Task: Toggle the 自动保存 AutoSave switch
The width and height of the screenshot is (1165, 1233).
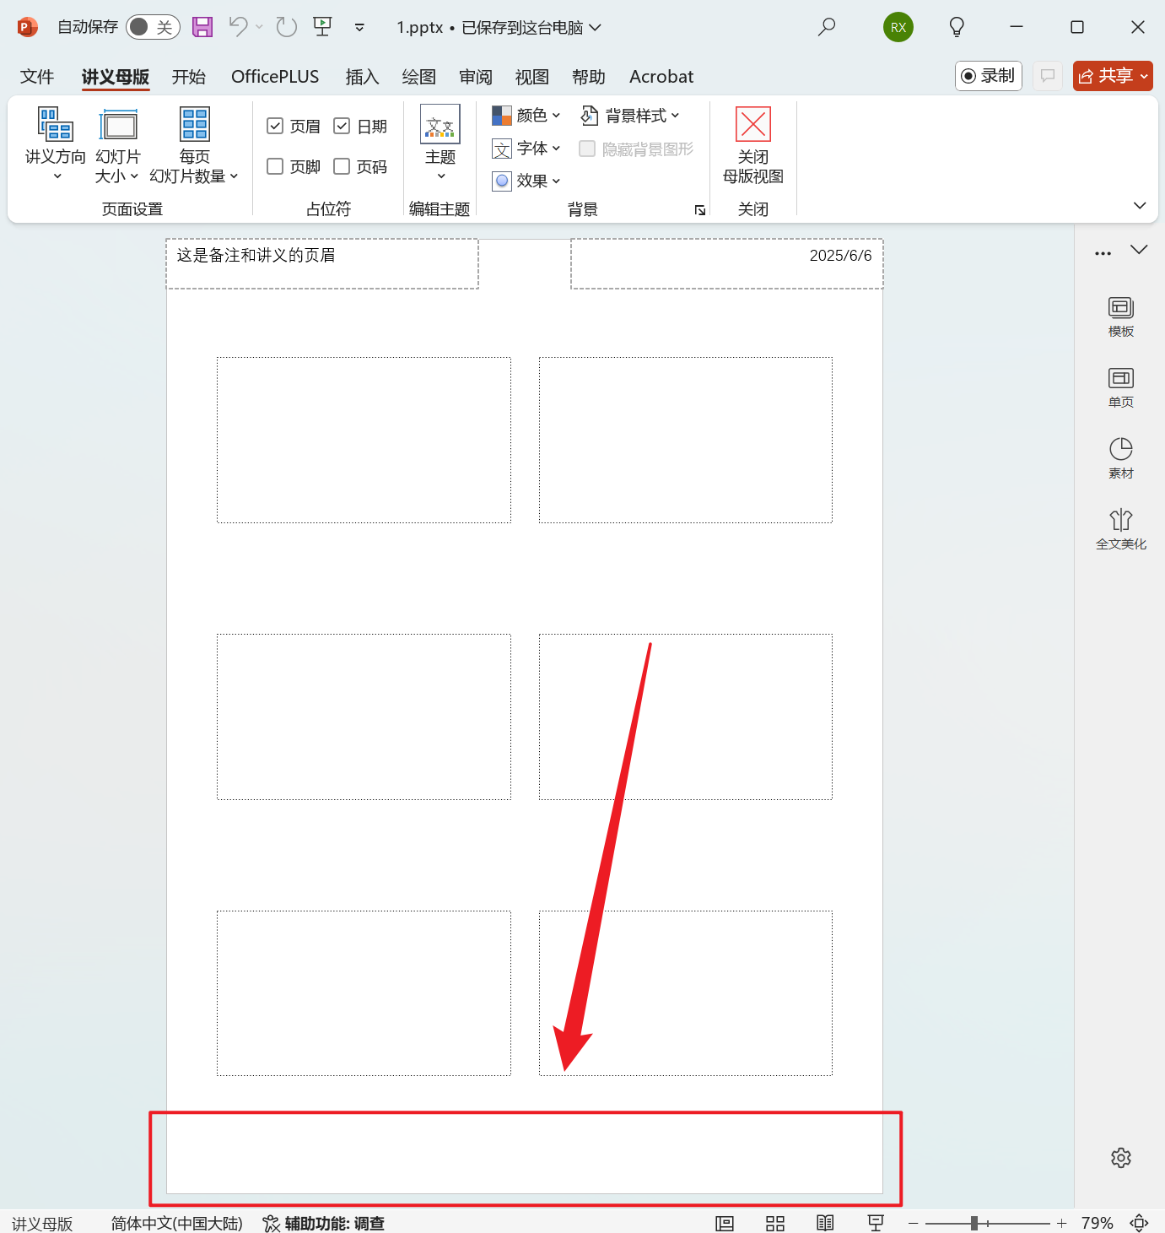Action: click(153, 27)
